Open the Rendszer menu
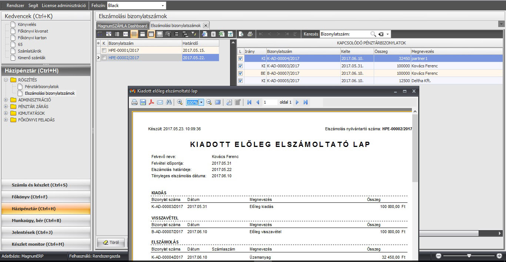 (x=15, y=6)
